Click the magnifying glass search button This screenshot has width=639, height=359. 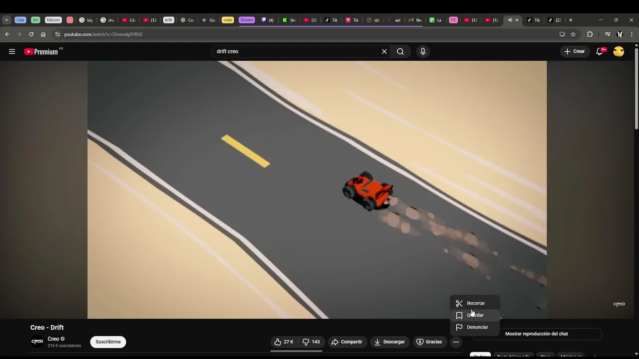click(400, 51)
